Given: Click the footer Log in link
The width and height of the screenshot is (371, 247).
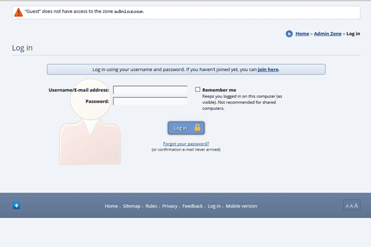Looking at the screenshot, I should 214,206.
